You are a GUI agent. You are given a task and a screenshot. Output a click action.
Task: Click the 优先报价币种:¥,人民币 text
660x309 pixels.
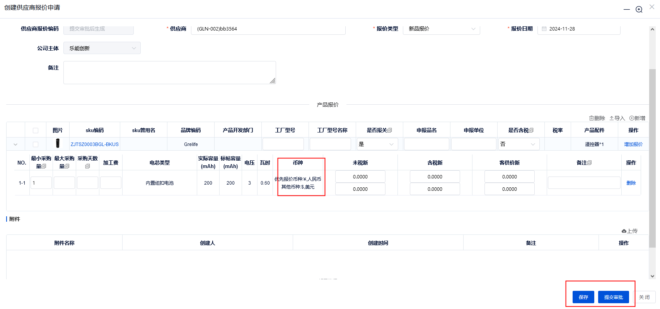pos(298,179)
